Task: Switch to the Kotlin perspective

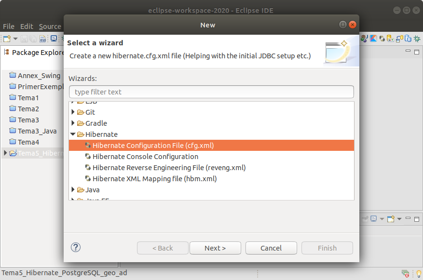Action: pyautogui.click(x=373, y=39)
